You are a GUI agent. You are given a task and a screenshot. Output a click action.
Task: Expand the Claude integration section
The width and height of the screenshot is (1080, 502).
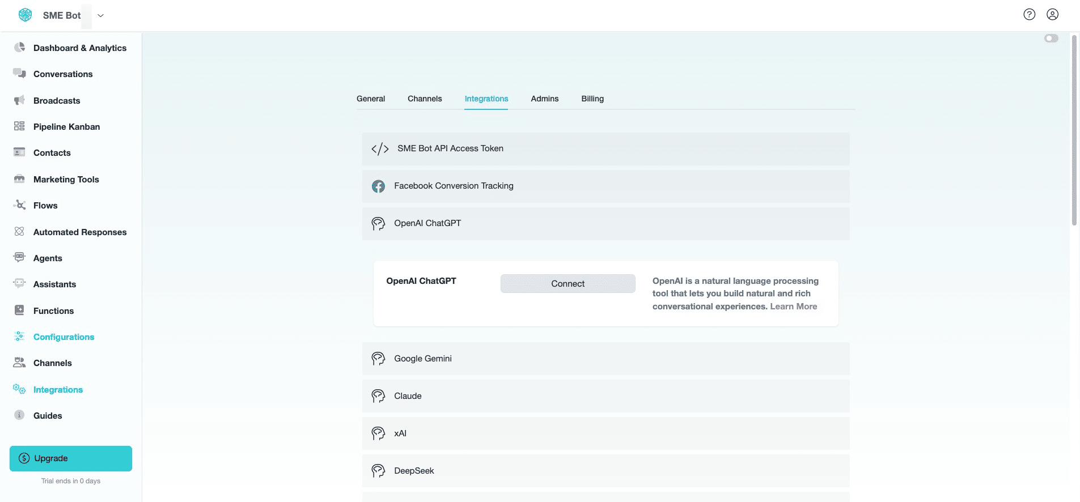[x=605, y=396]
